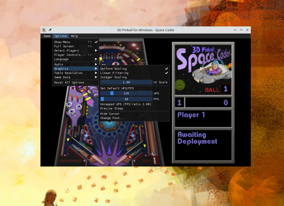The height and width of the screenshot is (206, 284).
Task: Toggle Uniform Scaling option
Action: point(134,69)
